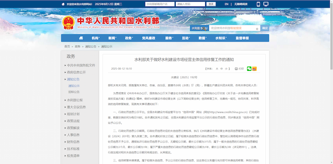Clear search with small circle icon

[x=257, y=29]
